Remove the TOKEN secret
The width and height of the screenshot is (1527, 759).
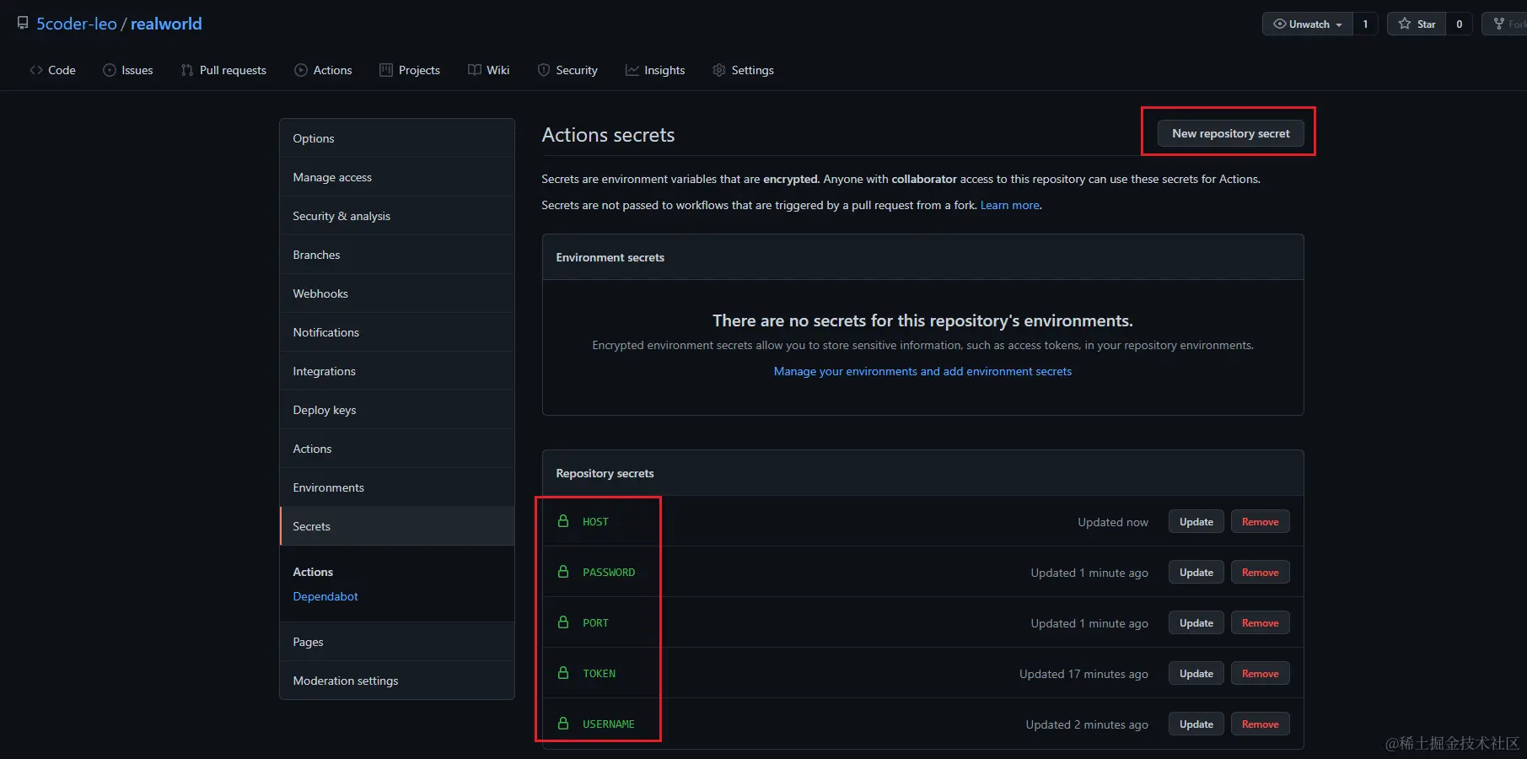pyautogui.click(x=1260, y=674)
